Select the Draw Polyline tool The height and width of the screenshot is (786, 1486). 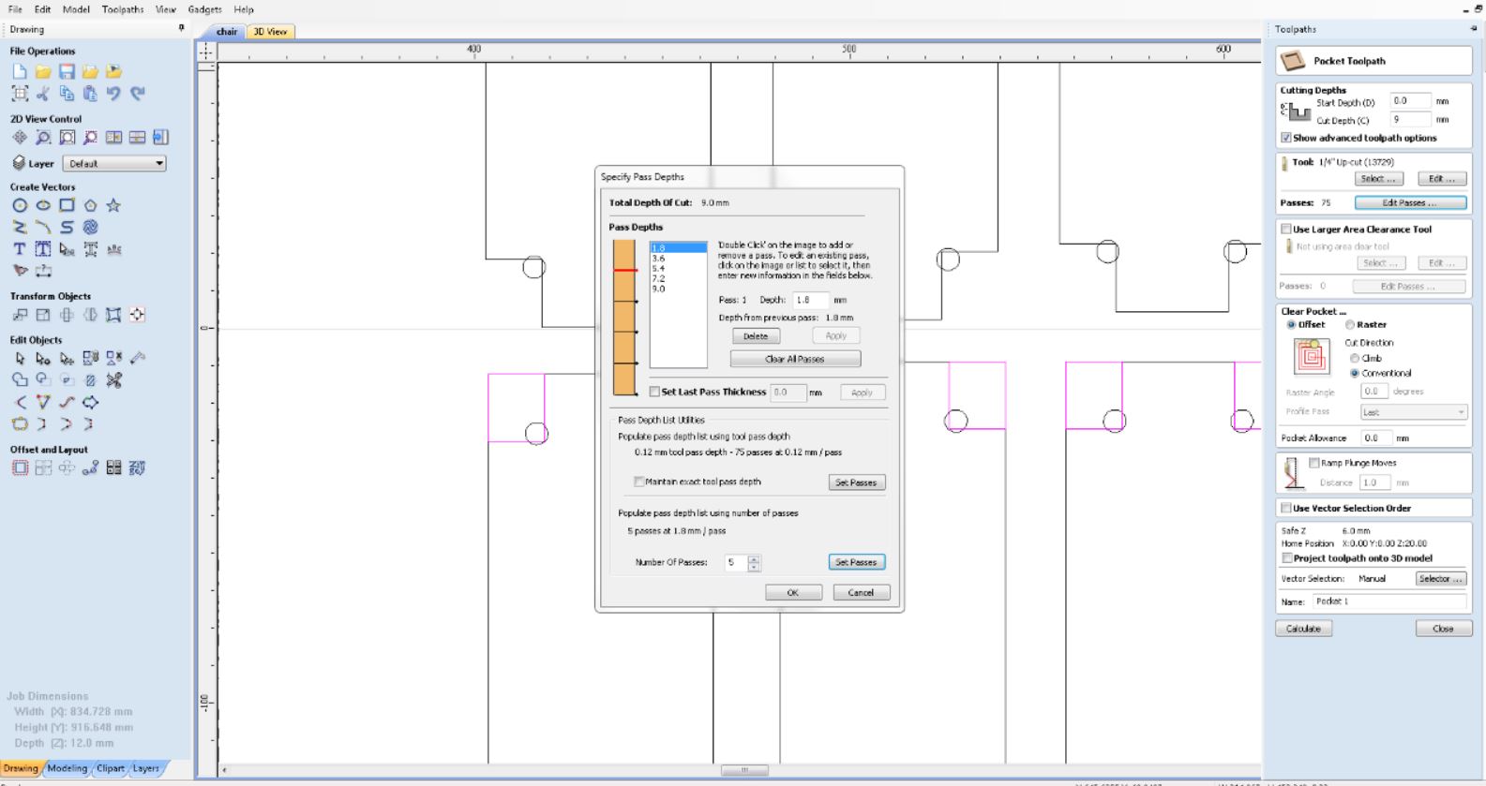coord(20,228)
